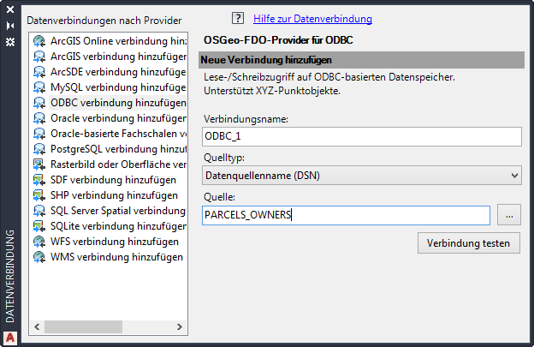
Task: Click the Verbindungsname field ODBC_1
Action: coord(362,136)
